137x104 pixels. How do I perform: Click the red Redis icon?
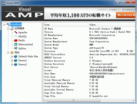[x=16, y=40]
